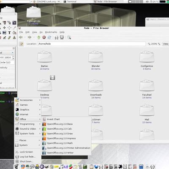Choose Log Out fede...
Screen dimensions: 169x169
tap(28, 157)
